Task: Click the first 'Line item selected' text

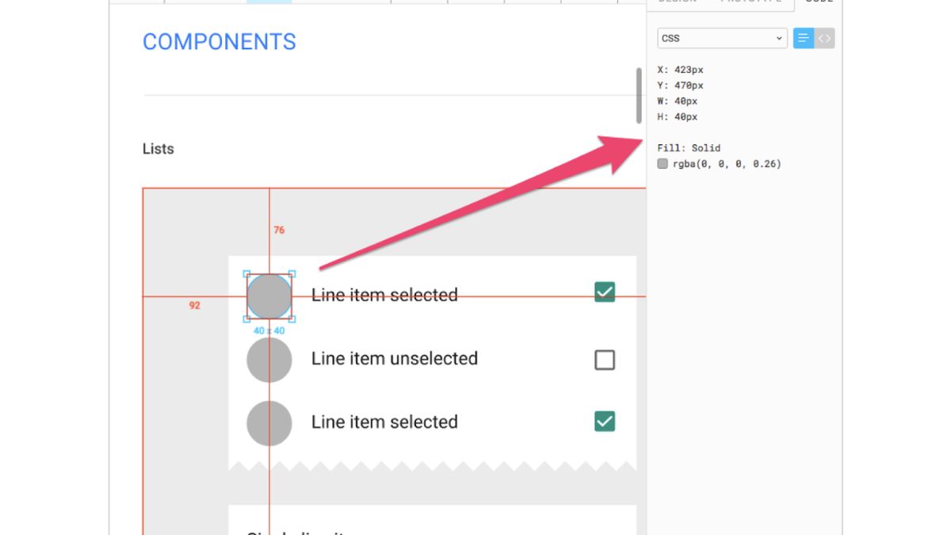Action: click(384, 295)
